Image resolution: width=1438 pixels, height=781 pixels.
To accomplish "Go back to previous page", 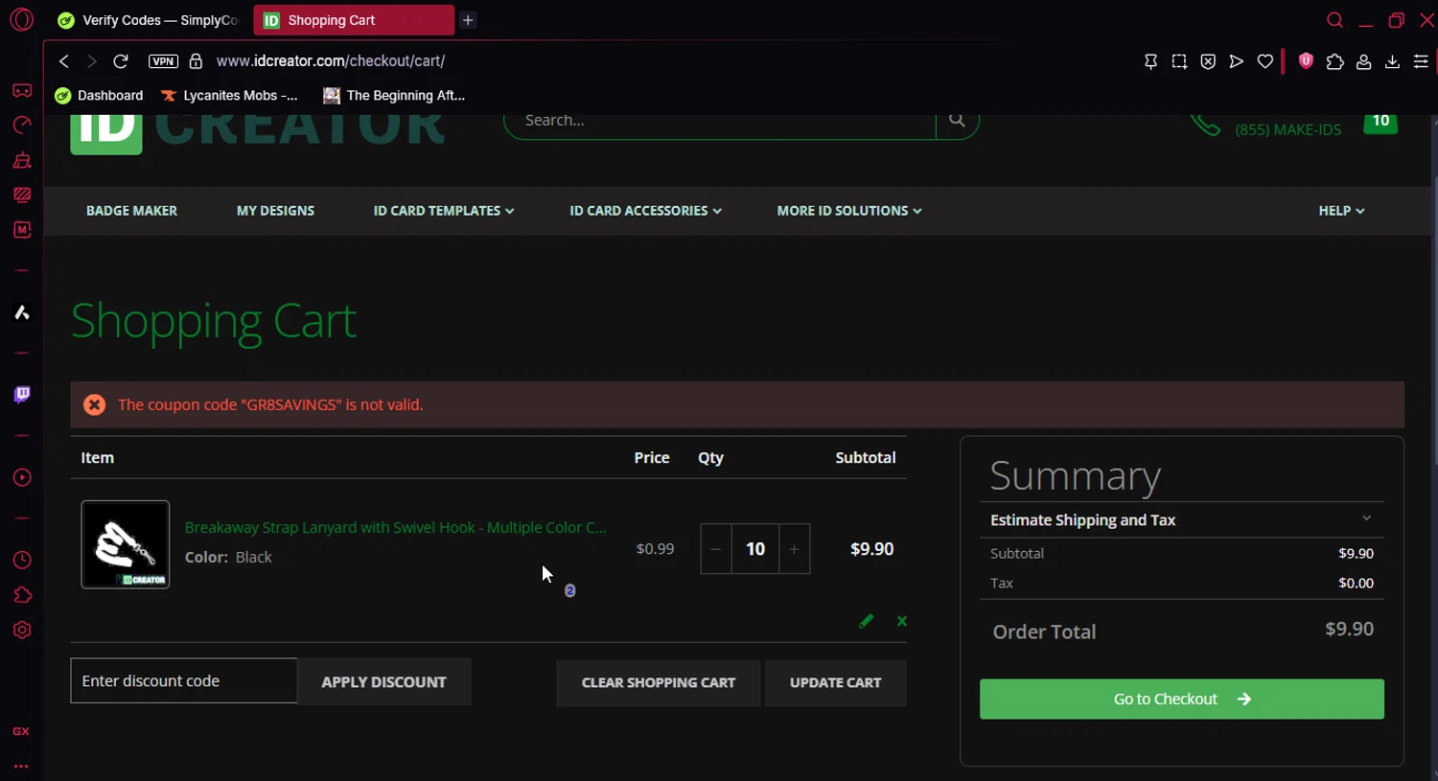I will (64, 61).
